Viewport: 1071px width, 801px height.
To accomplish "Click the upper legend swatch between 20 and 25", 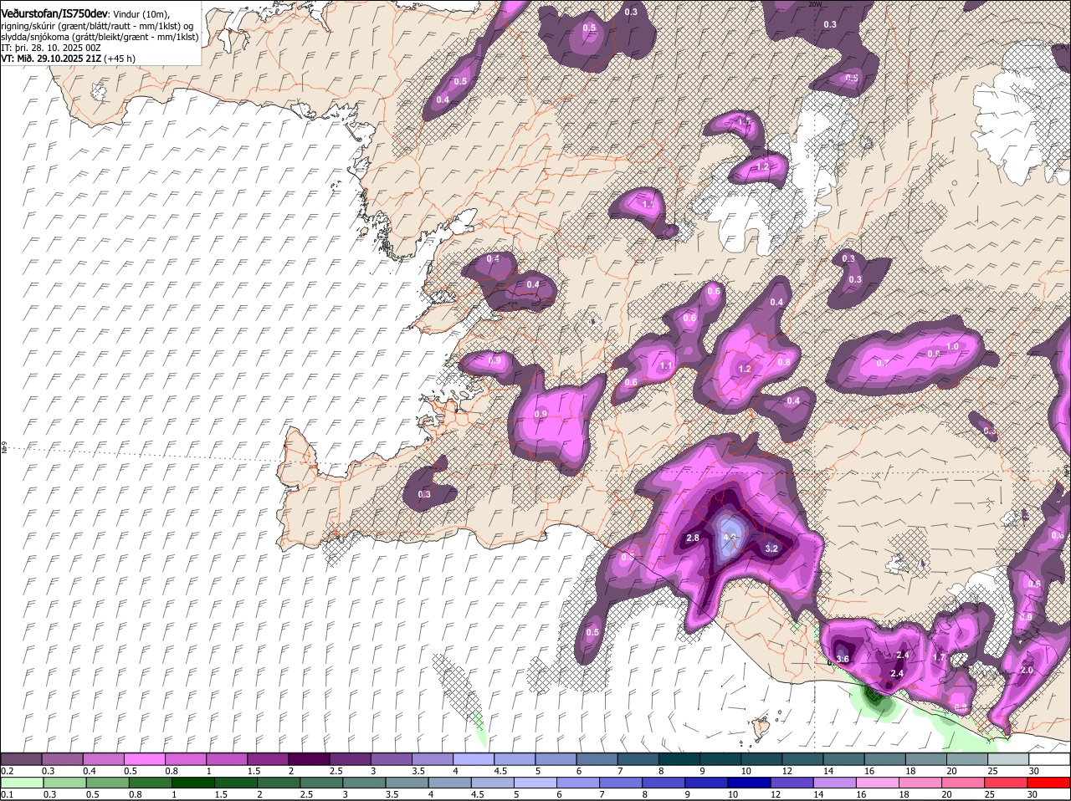I will [x=970, y=758].
